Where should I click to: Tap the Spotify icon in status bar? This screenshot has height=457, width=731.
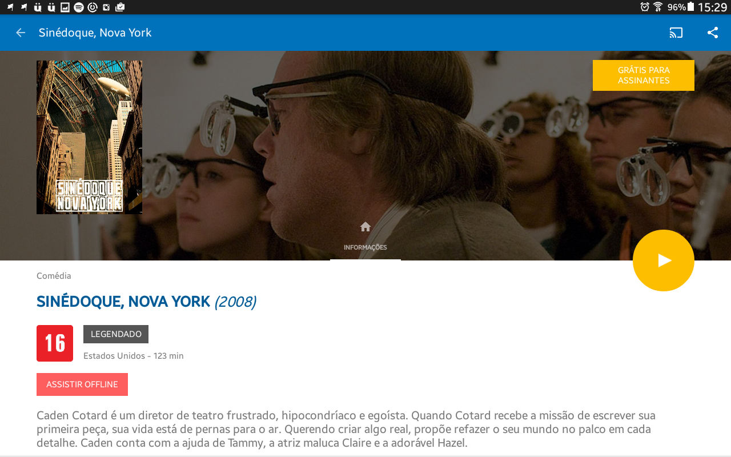(79, 7)
